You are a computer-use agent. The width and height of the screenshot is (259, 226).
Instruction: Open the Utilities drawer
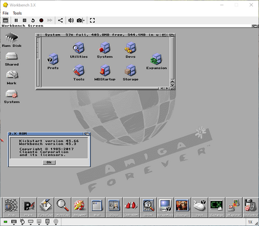coord(79,50)
